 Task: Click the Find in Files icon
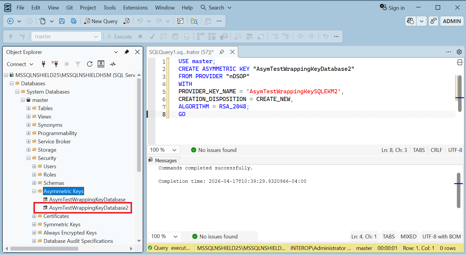pyautogui.click(x=194, y=21)
